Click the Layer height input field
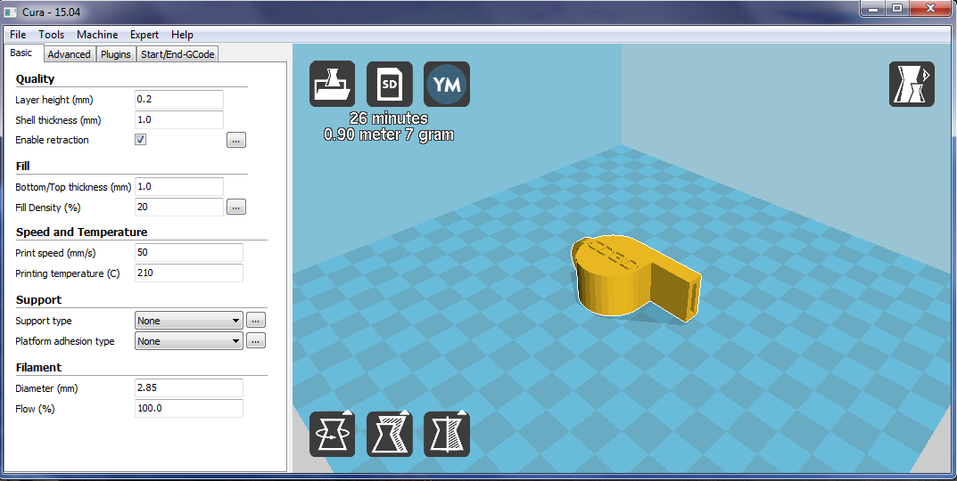Image resolution: width=957 pixels, height=481 pixels. coord(179,99)
